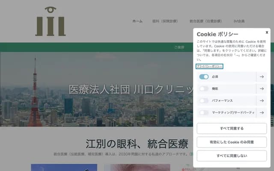This screenshot has width=274, height=171.
Task: Open the プライバシーポリシー link
Action: tap(209, 66)
